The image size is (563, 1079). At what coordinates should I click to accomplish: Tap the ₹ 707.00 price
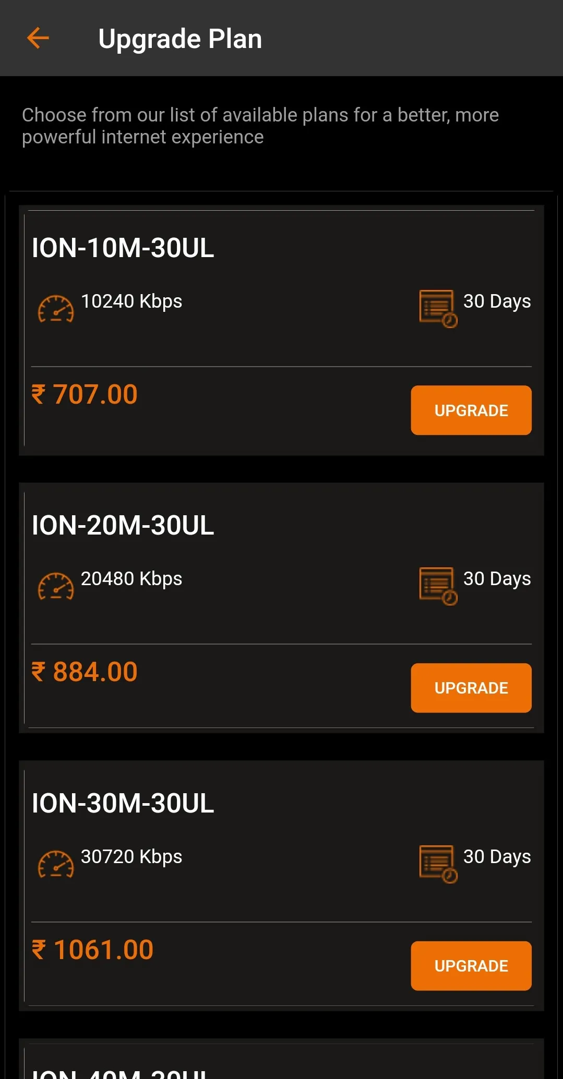85,394
